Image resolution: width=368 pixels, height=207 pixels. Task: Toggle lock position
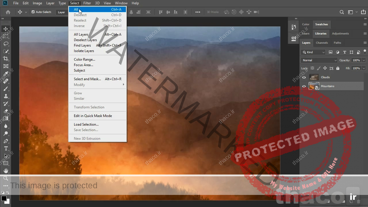(x=325, y=68)
